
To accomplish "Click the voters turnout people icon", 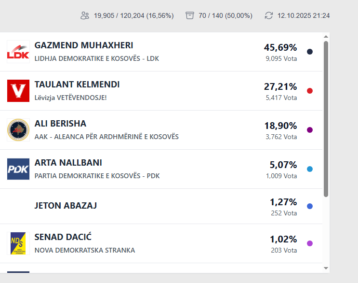I will [x=85, y=15].
